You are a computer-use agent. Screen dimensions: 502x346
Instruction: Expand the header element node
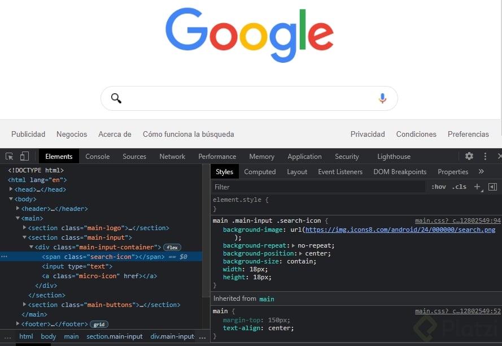click(x=18, y=209)
